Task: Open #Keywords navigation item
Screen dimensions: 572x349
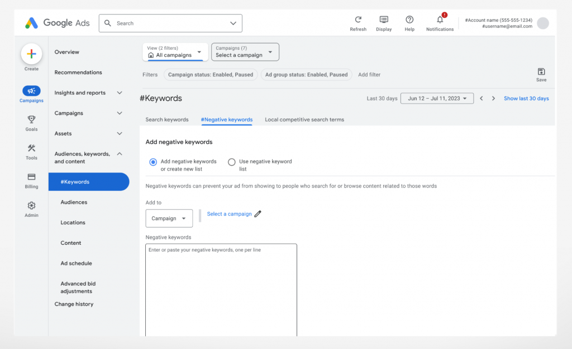Action: (x=89, y=182)
